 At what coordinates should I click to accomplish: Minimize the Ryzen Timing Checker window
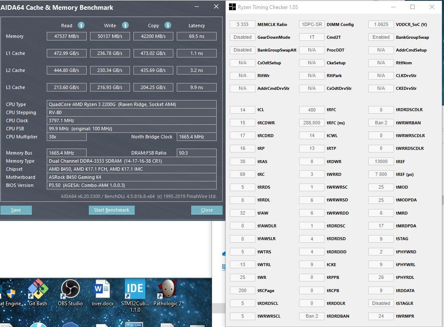393,7
